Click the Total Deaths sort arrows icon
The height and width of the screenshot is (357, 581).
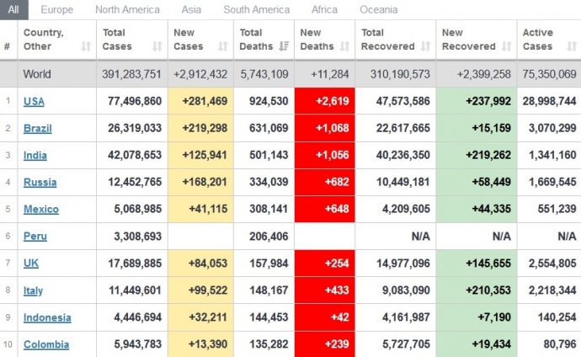tap(285, 46)
